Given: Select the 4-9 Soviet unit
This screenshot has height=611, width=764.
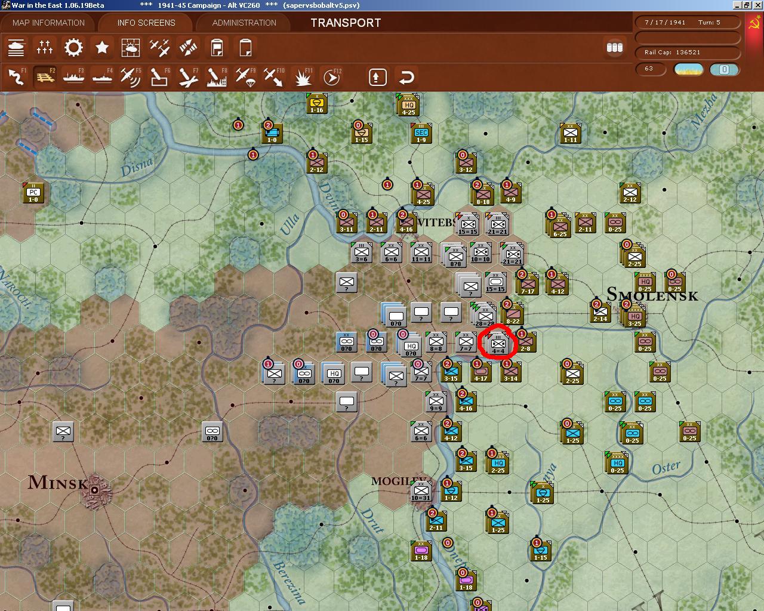Looking at the screenshot, I should pyautogui.click(x=511, y=193).
